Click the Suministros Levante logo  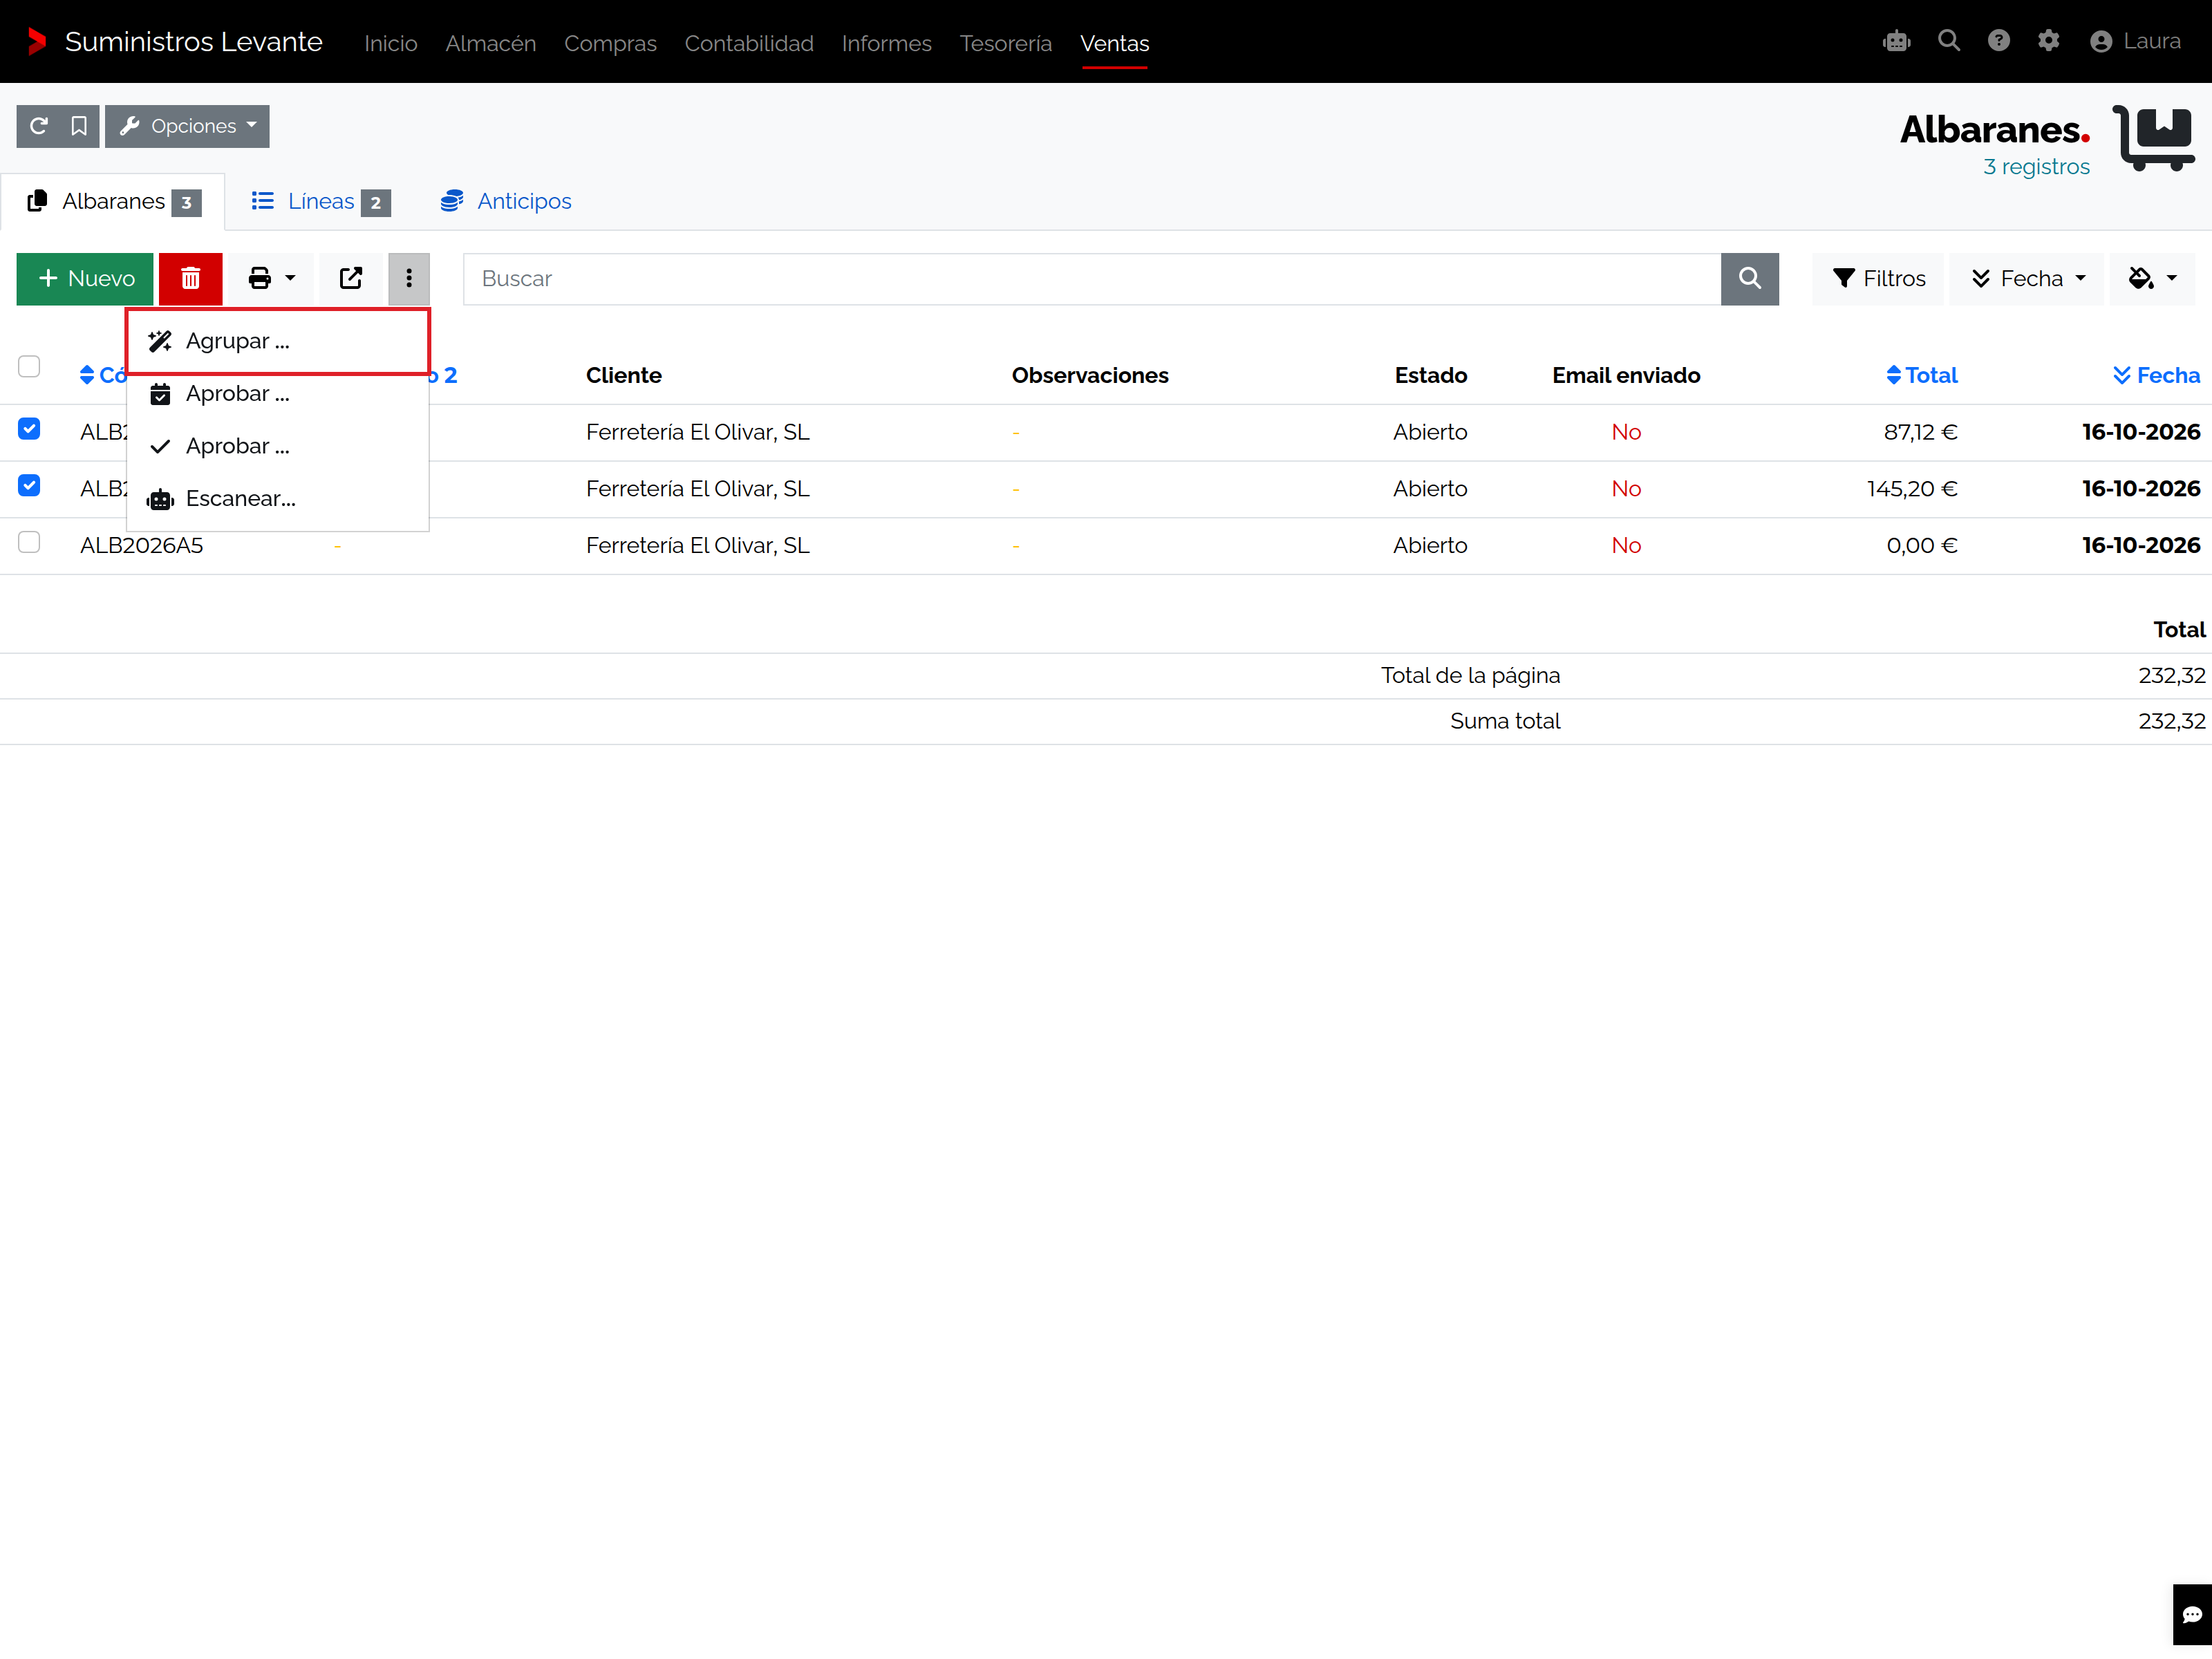coord(175,42)
